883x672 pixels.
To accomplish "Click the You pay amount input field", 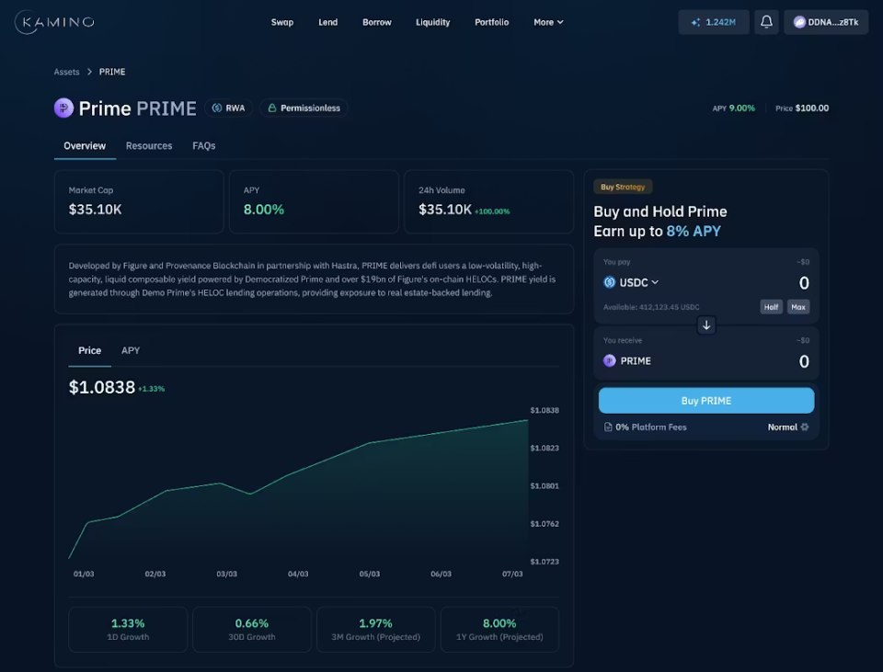I will (x=804, y=282).
